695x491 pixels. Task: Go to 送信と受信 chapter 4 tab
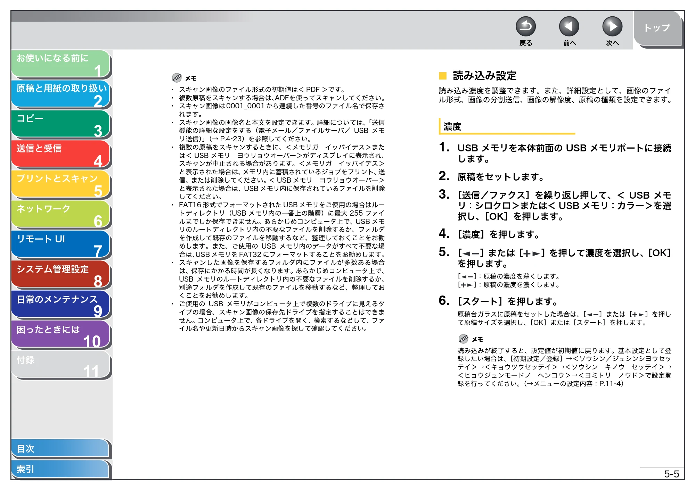click(61, 155)
